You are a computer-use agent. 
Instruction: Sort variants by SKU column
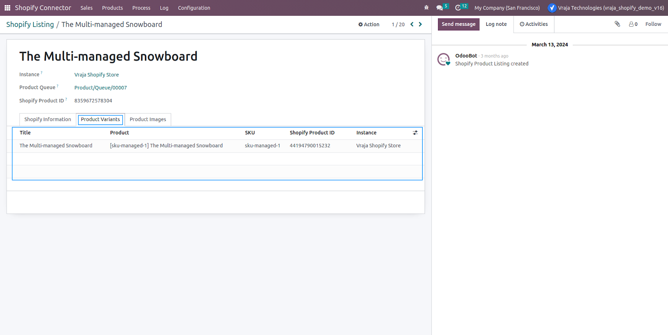click(250, 133)
